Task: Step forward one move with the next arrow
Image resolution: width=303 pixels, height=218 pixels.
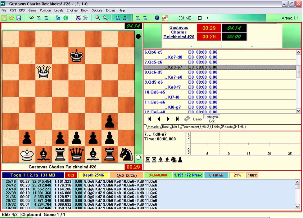Action: [x=168, y=119]
